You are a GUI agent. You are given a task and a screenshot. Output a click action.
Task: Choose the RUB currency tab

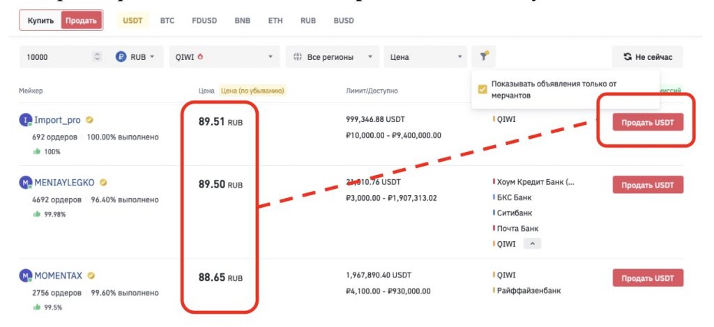(x=307, y=20)
